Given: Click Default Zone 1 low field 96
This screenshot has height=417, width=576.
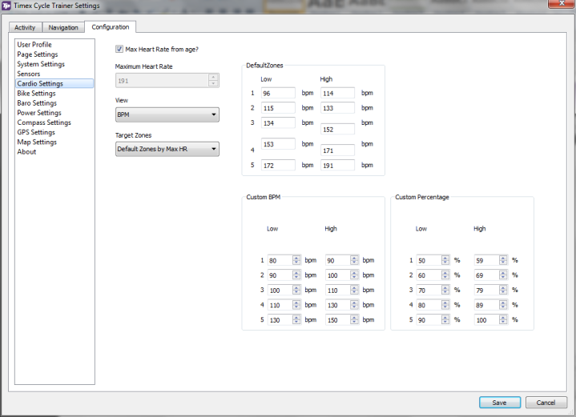Looking at the screenshot, I should [x=278, y=93].
